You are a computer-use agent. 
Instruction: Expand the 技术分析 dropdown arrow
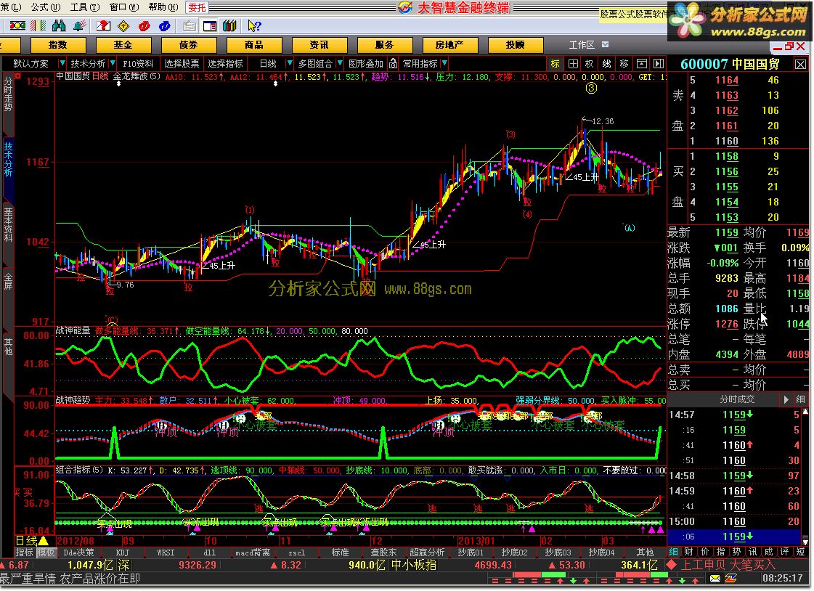[112, 63]
